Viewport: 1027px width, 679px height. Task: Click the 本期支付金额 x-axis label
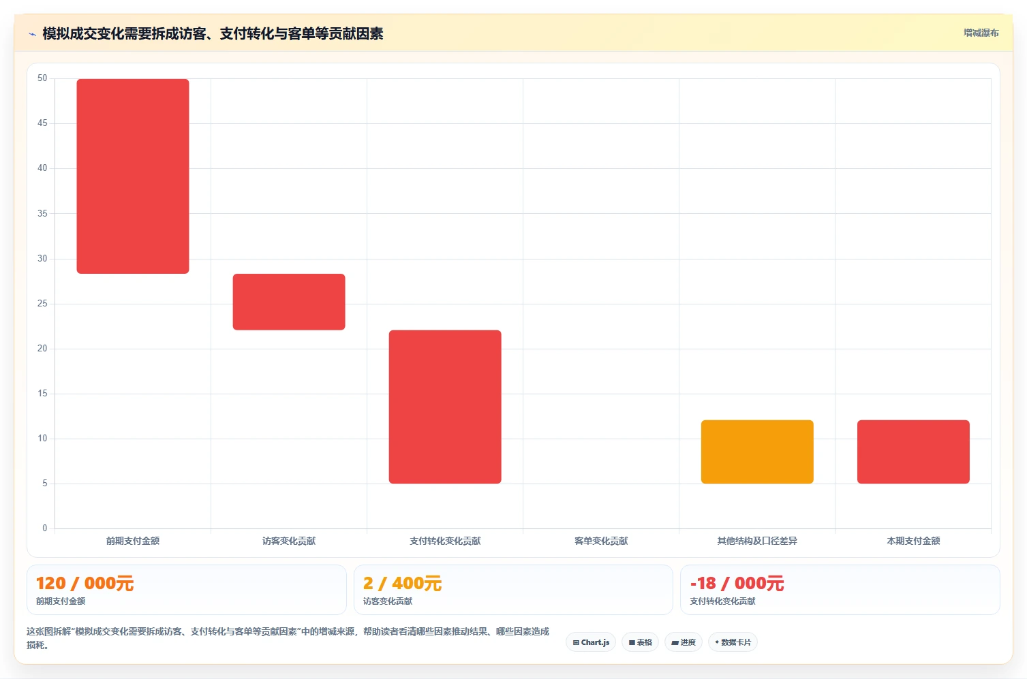913,541
